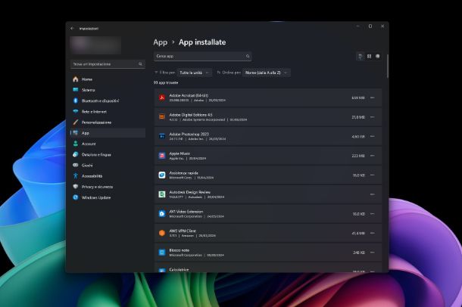This screenshot has width=462, height=307.
Task: Click the App breadcrumb link
Action: 161,42
